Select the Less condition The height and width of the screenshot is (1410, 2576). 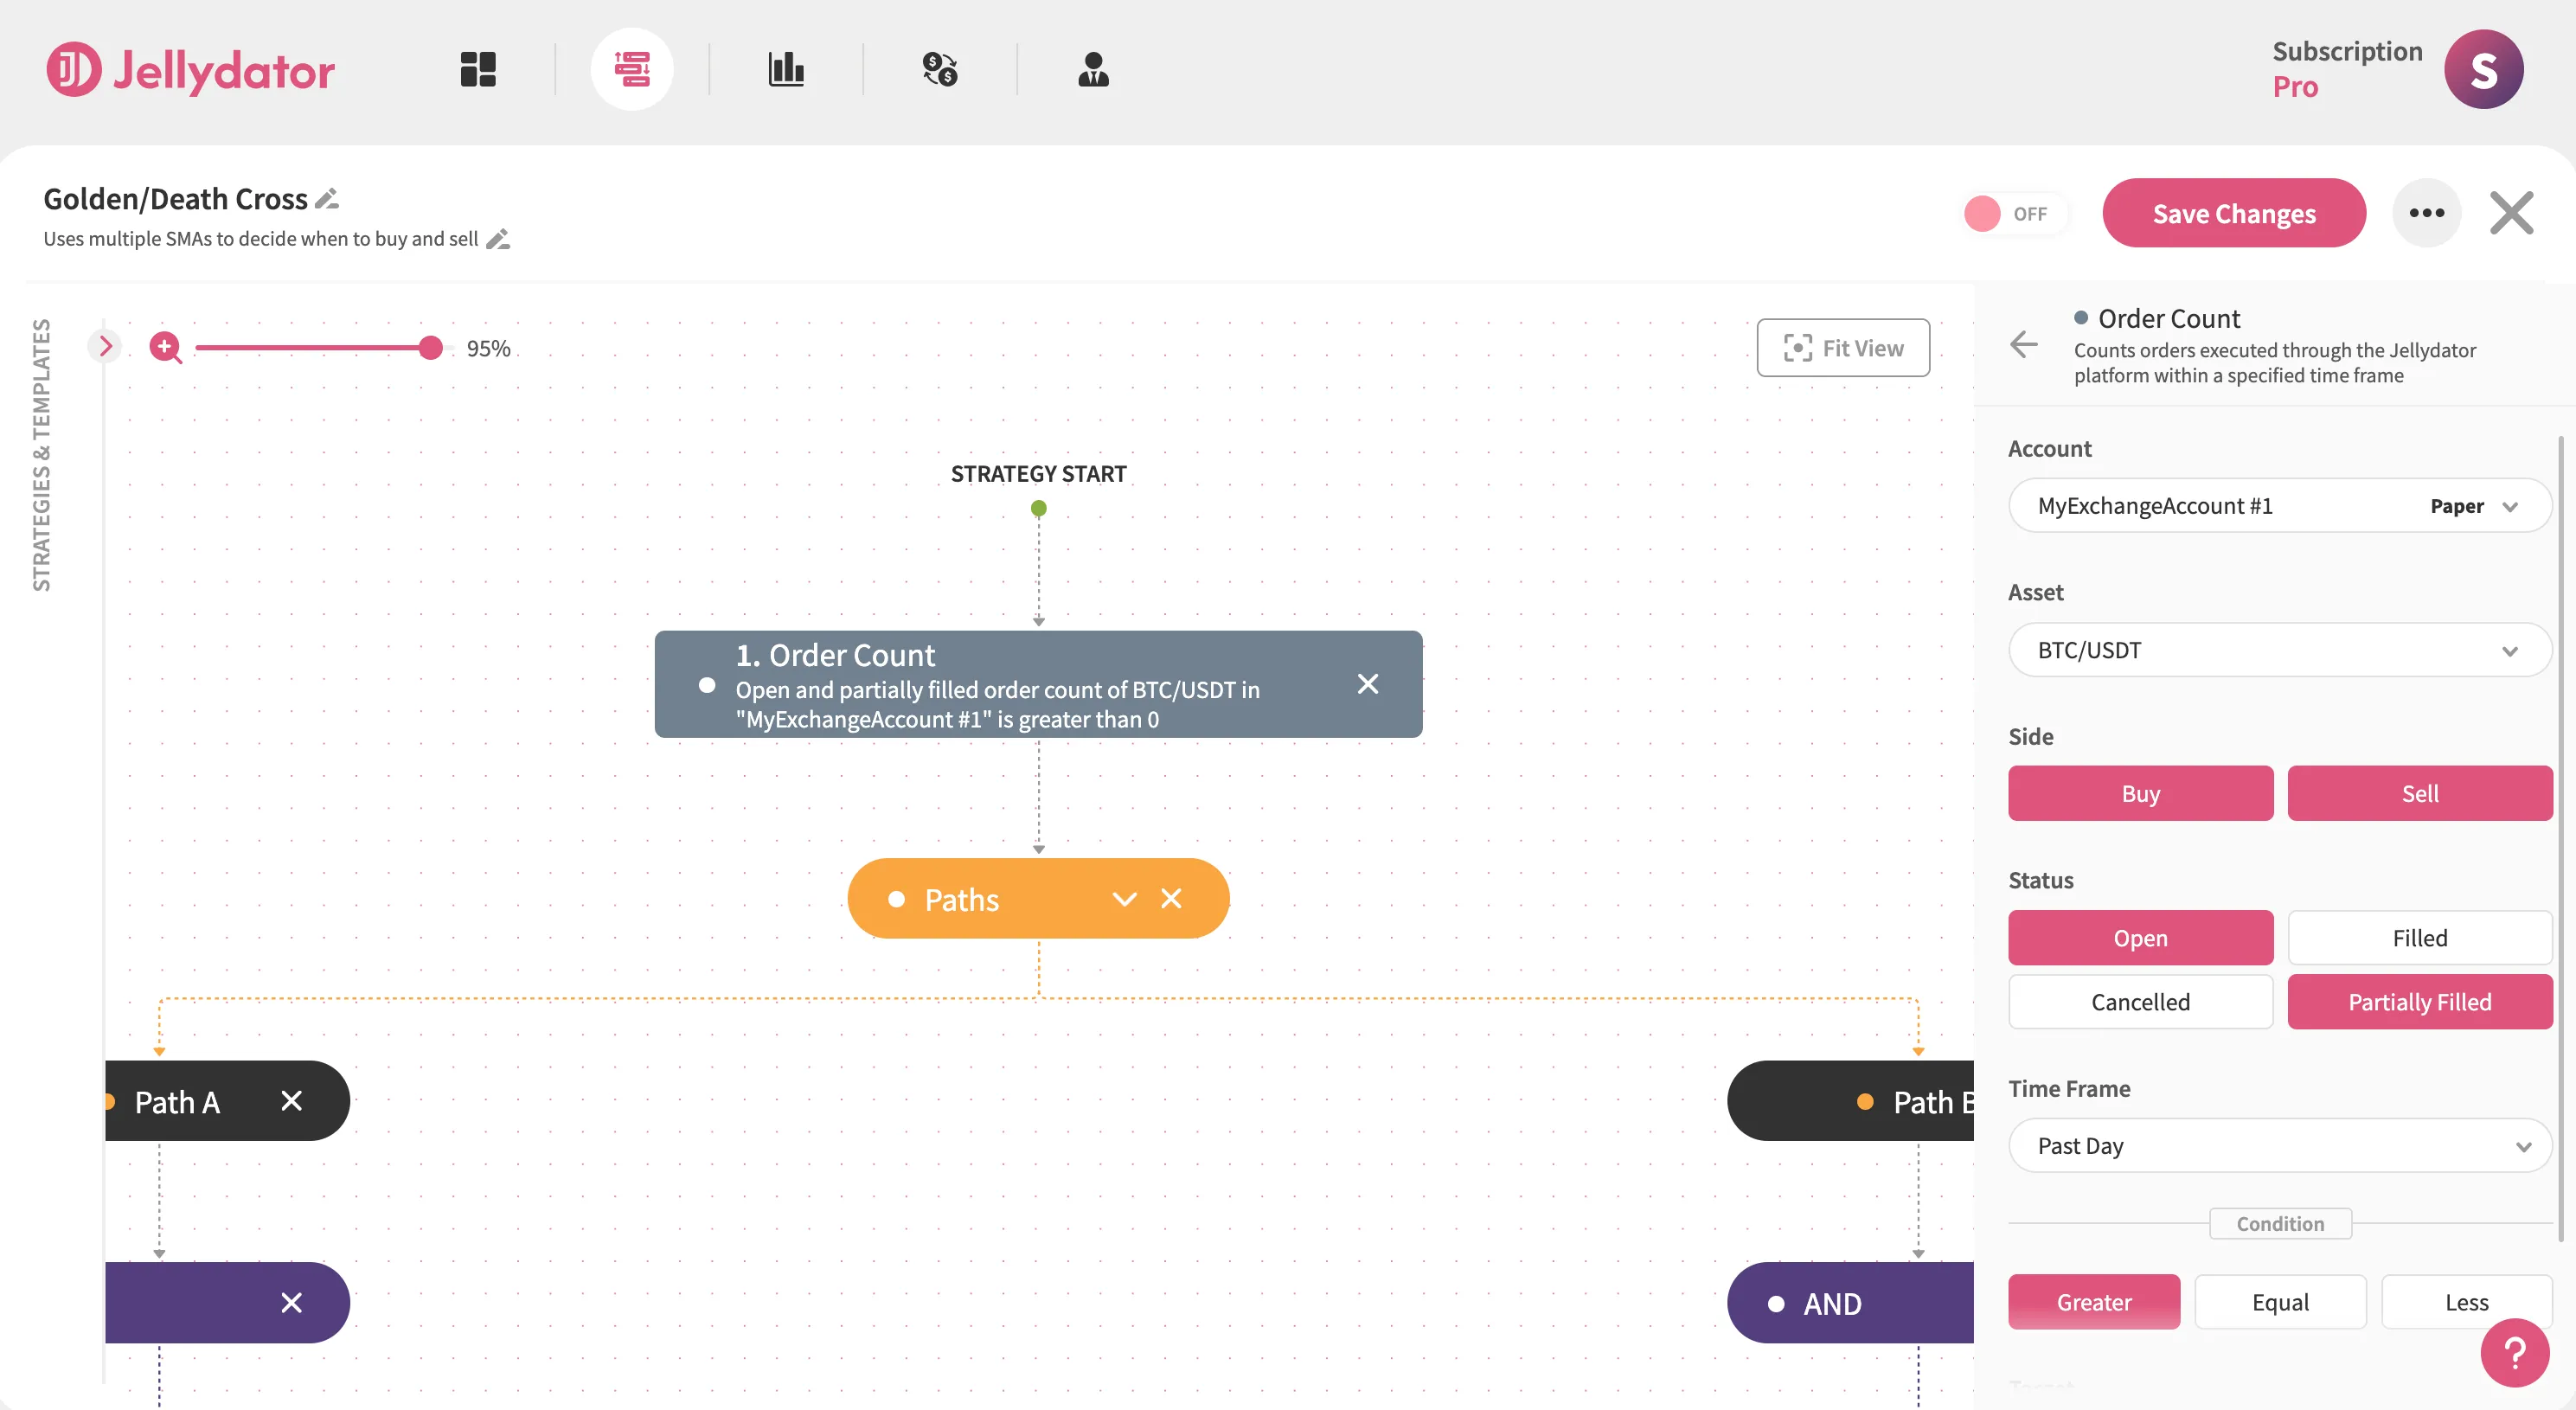click(x=2467, y=1302)
